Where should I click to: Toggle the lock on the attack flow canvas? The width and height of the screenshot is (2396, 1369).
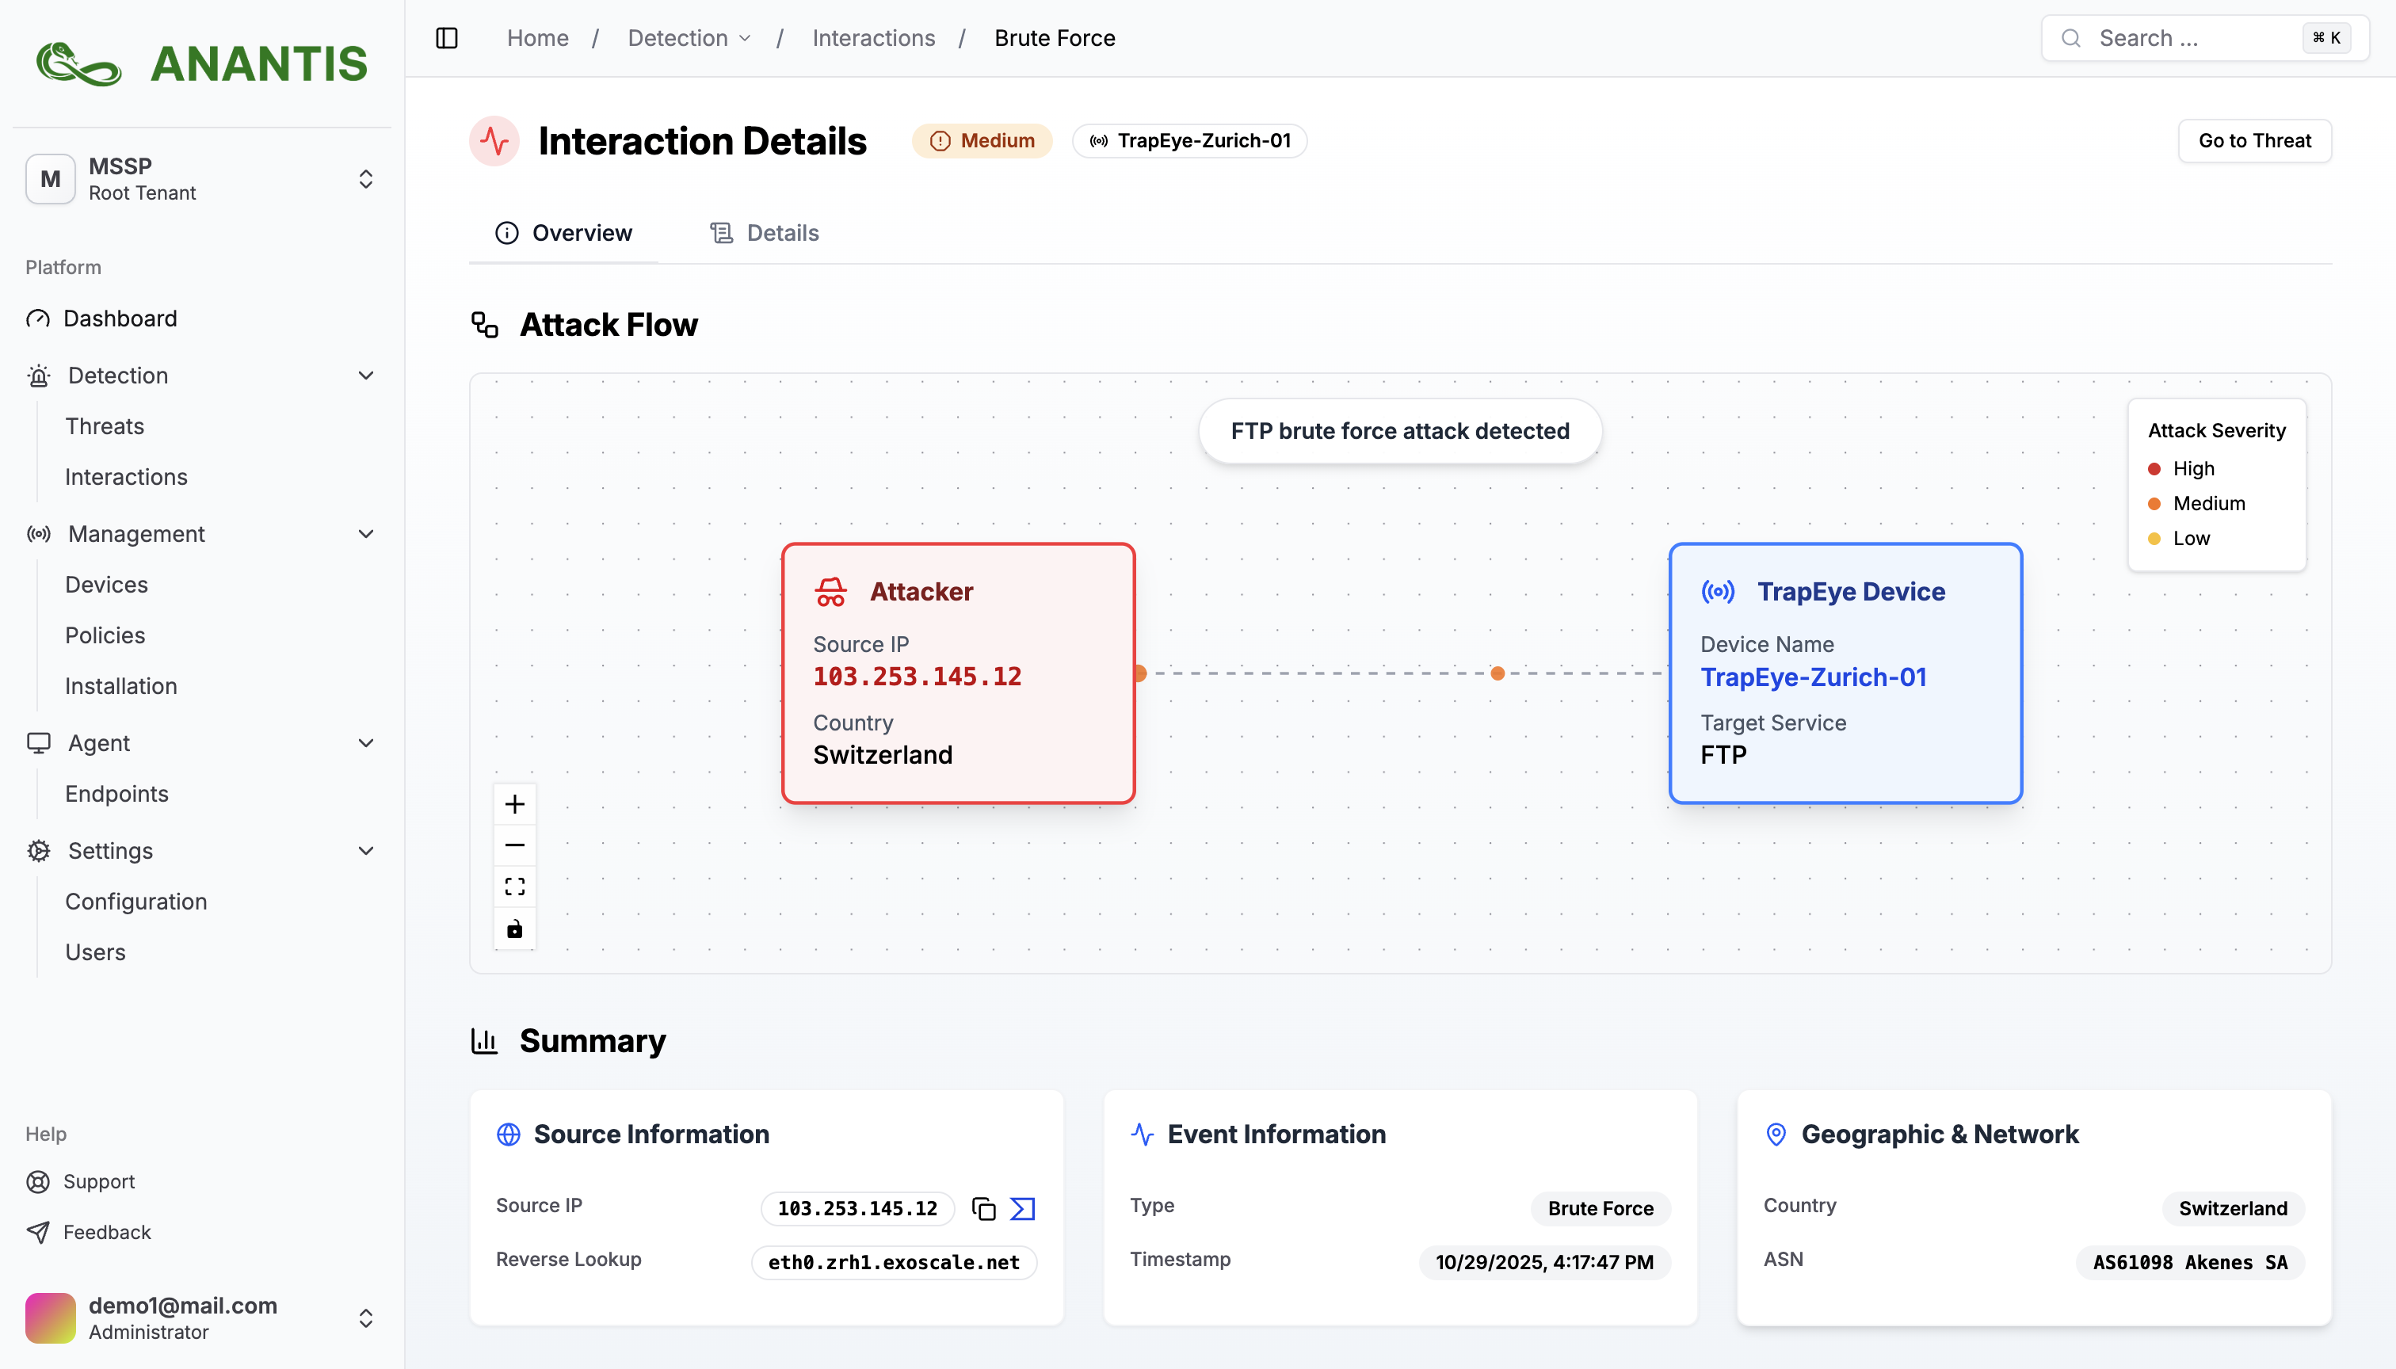click(514, 929)
